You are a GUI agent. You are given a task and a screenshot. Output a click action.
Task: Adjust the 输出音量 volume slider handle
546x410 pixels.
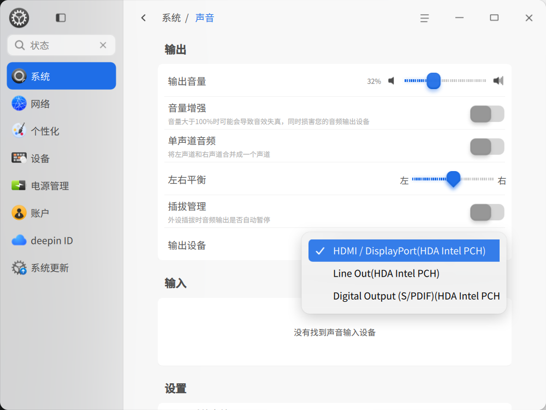click(x=434, y=81)
